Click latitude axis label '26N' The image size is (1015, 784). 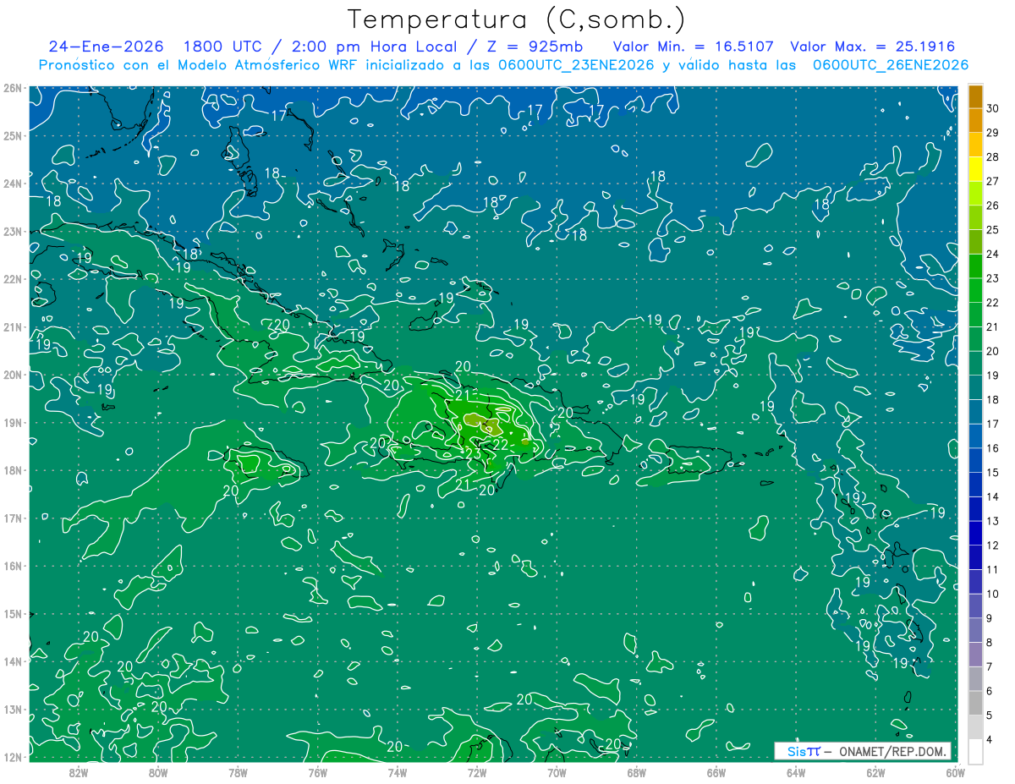click(x=13, y=88)
